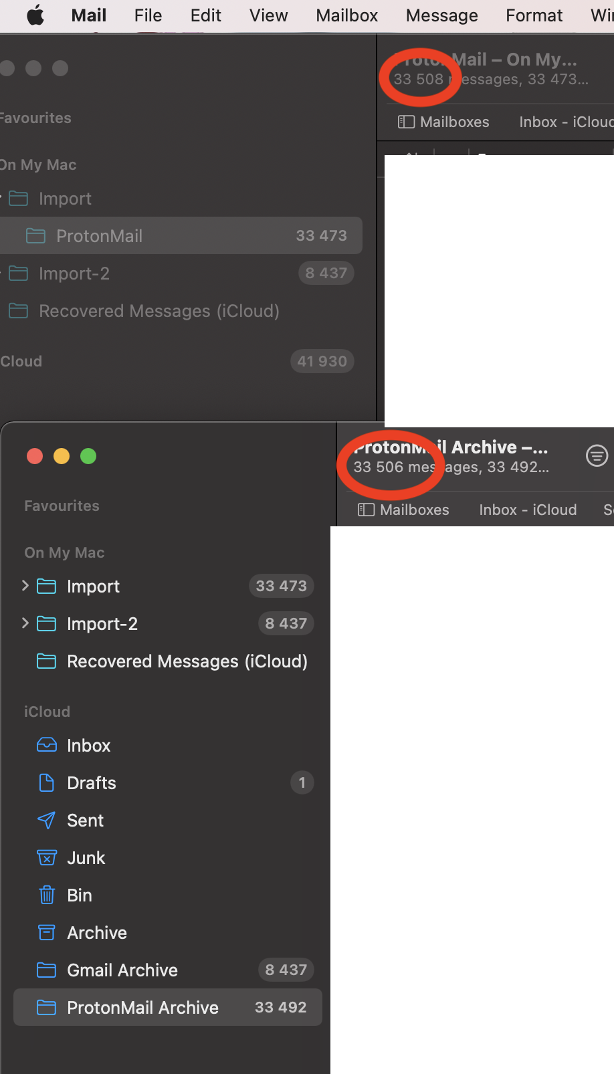Open the Apple menu

click(x=35, y=15)
